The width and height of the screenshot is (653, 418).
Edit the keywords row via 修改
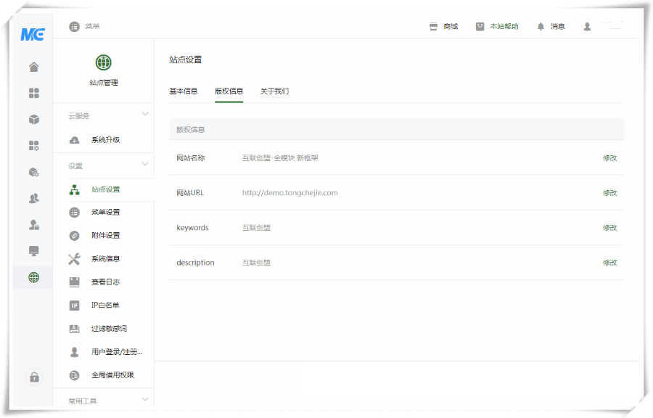tap(609, 228)
